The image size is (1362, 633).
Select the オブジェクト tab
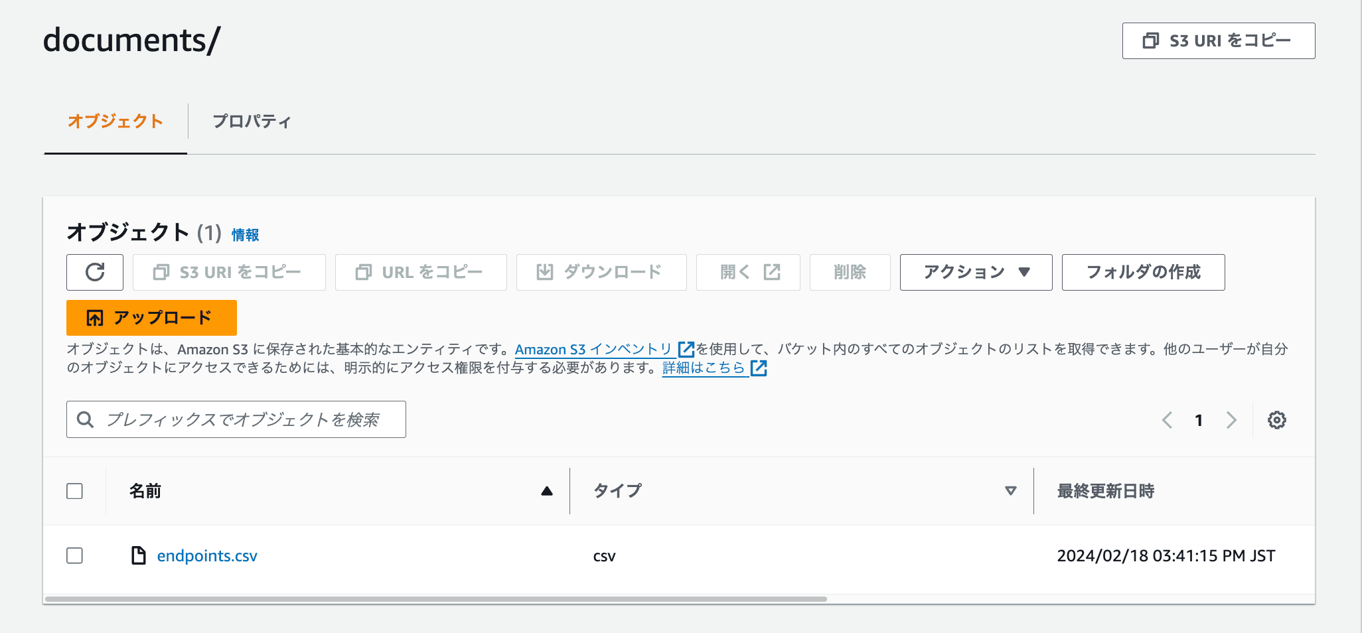click(115, 121)
